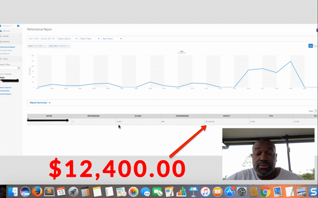
Task: Open the mail envelope icon in sidebar header
Action: [x=18, y=26]
